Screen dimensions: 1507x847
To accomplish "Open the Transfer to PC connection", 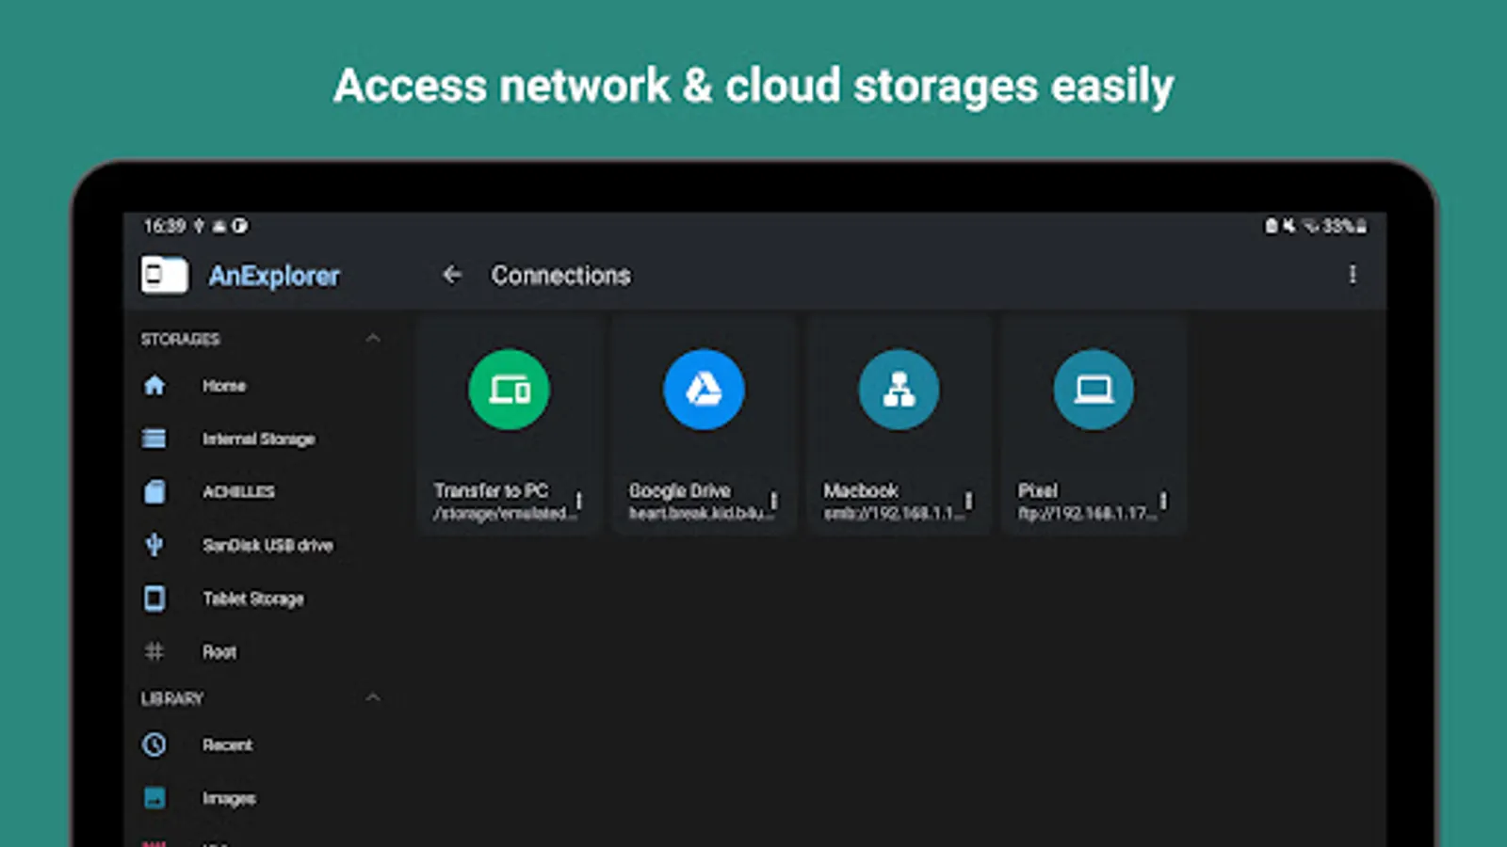I will click(x=509, y=390).
